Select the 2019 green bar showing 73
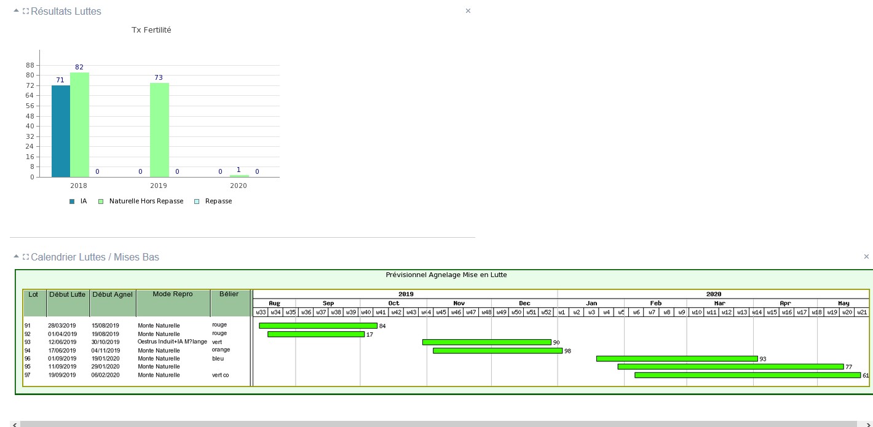This screenshot has width=873, height=427. 159,130
